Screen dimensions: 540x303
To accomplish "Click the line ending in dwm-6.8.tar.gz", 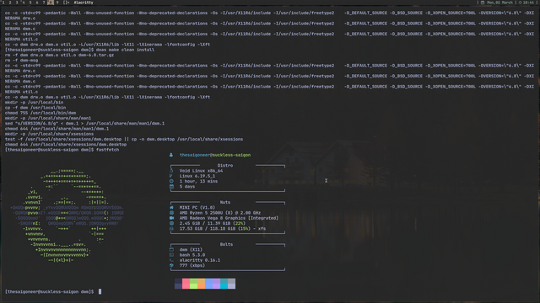I will [59, 55].
